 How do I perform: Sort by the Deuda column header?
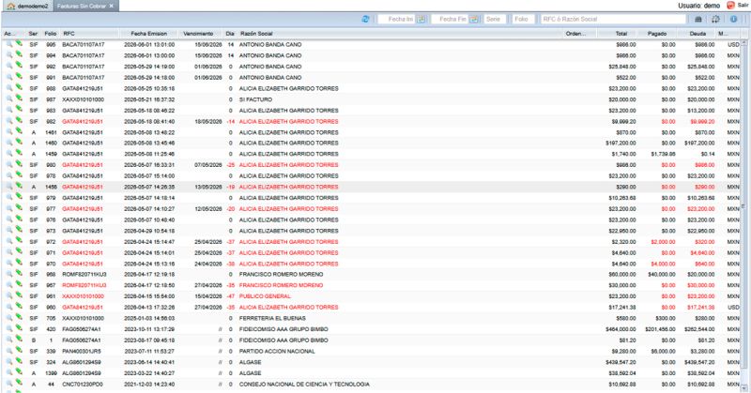pyautogui.click(x=697, y=34)
